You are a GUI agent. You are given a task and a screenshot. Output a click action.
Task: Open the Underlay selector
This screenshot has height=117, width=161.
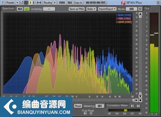click(49, 9)
